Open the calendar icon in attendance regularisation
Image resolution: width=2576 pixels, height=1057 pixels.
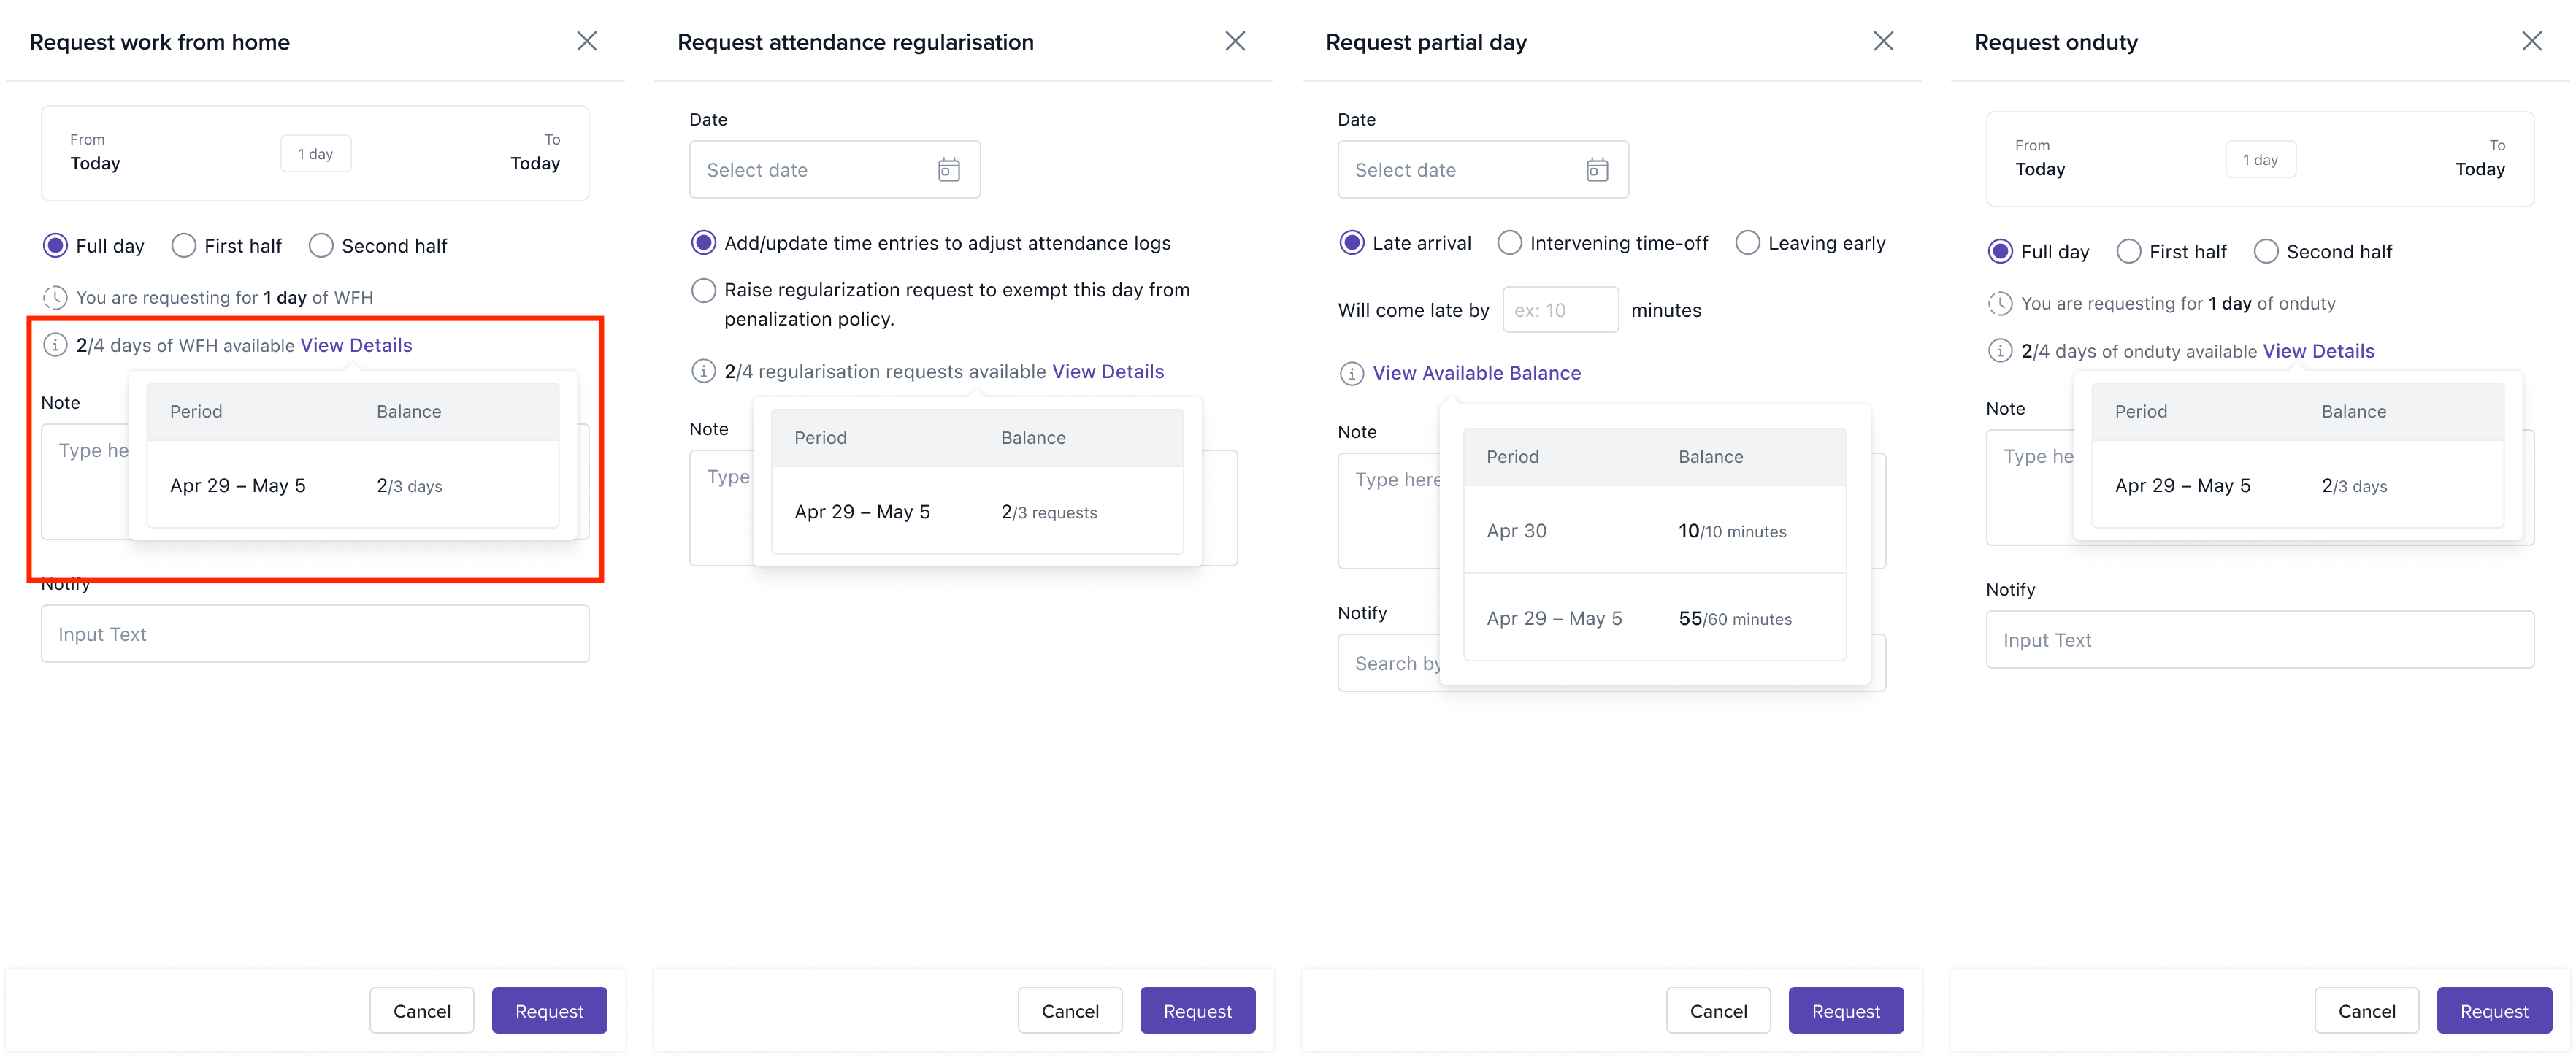pyautogui.click(x=948, y=169)
